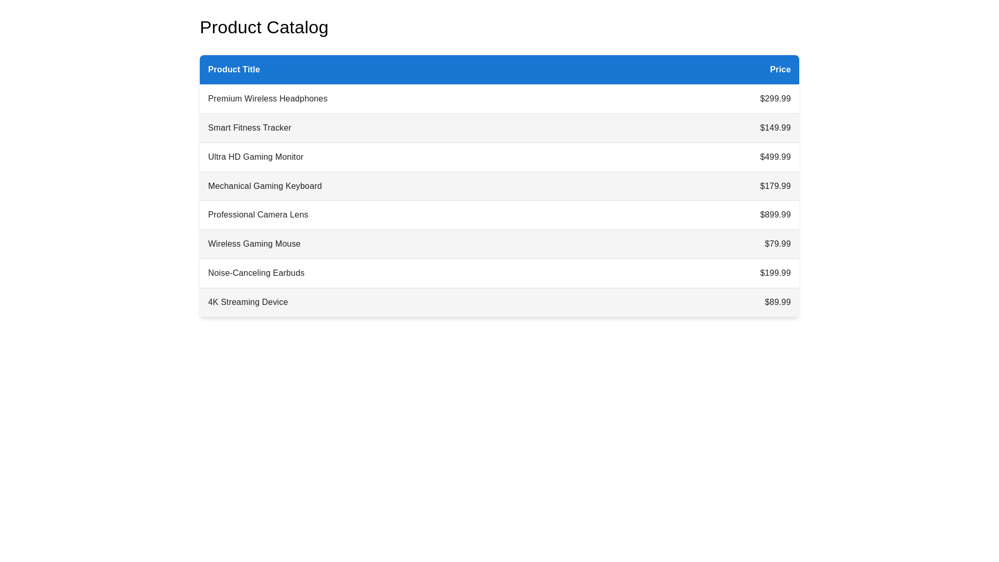Select Professional Camera Lens product name
999x562 pixels.
(258, 215)
